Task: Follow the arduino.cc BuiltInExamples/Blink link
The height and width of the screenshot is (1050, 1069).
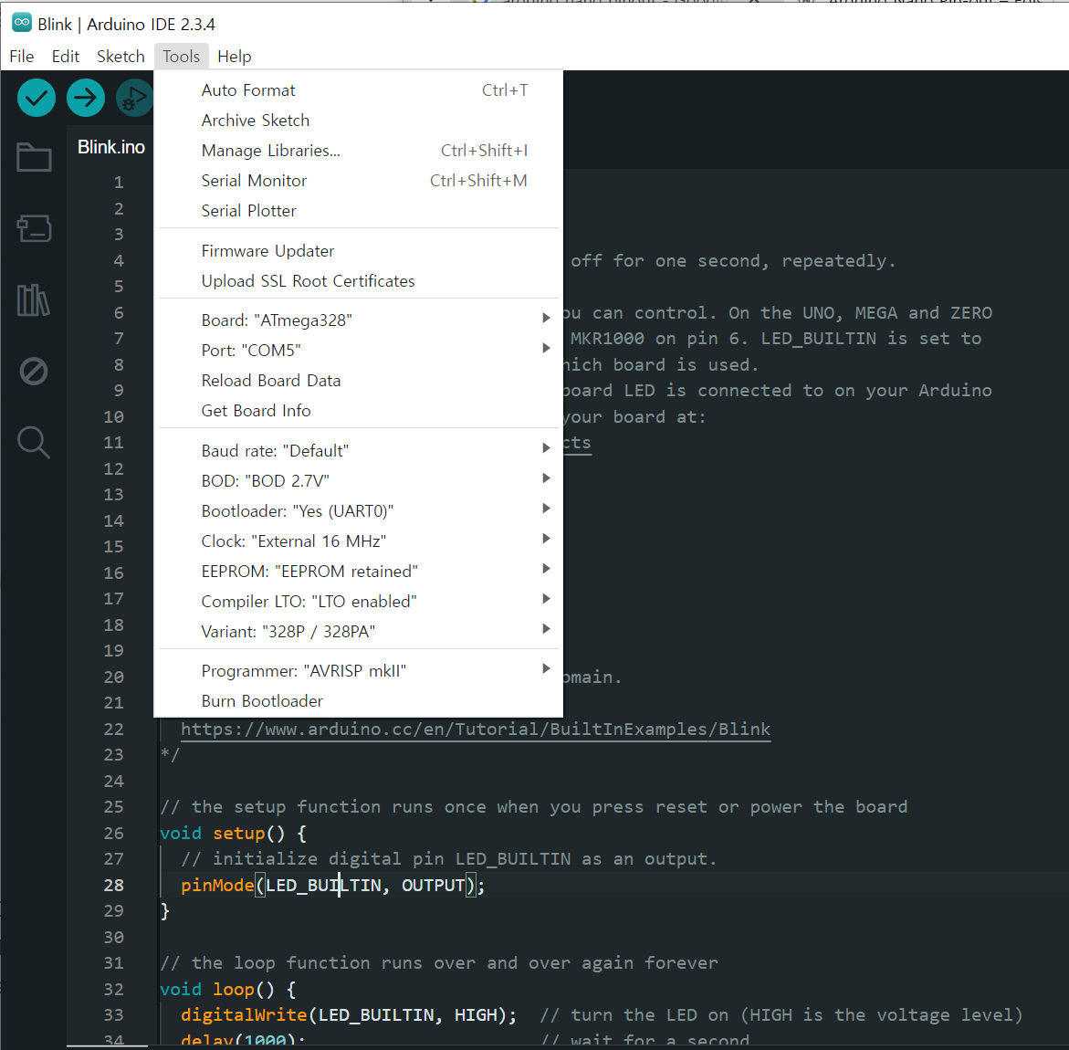Action: [476, 729]
